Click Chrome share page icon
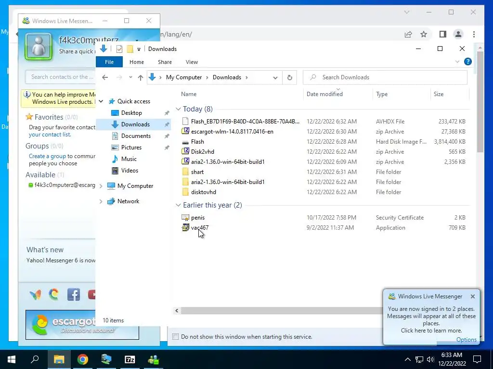This screenshot has width=493, height=369. pos(408,34)
